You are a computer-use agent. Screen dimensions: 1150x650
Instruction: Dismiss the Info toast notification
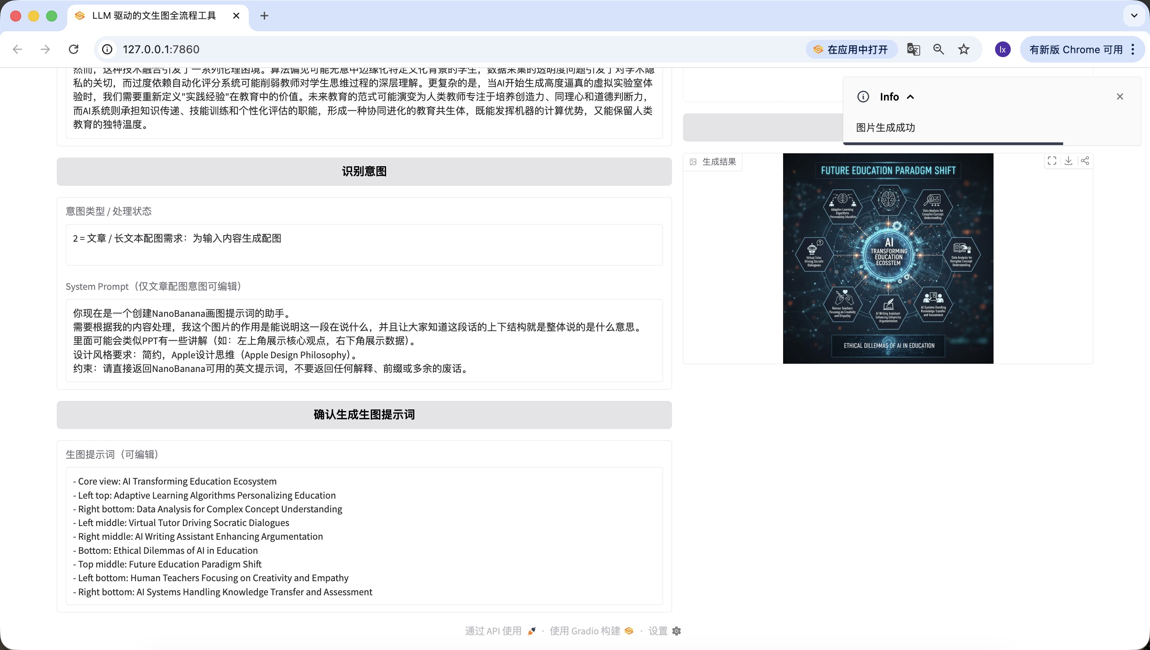tap(1119, 97)
